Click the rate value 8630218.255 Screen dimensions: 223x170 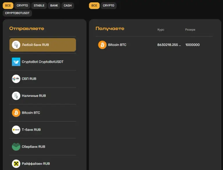(169, 45)
